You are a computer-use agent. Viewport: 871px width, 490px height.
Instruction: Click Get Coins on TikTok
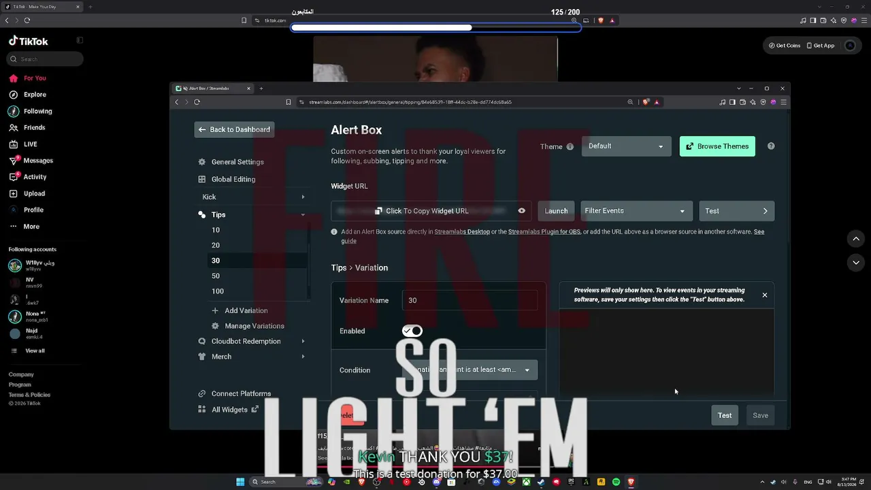tap(785, 46)
